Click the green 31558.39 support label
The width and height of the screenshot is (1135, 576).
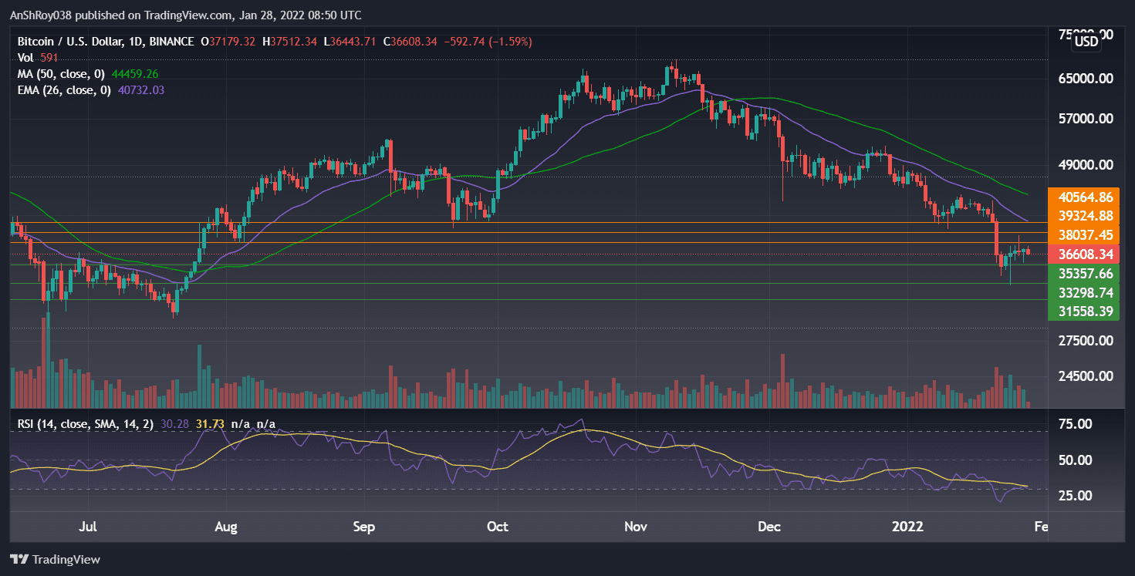(1086, 312)
